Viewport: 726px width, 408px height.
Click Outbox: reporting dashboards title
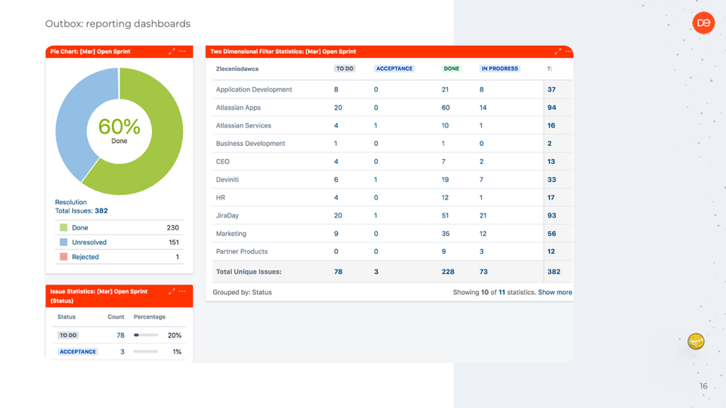coord(118,23)
